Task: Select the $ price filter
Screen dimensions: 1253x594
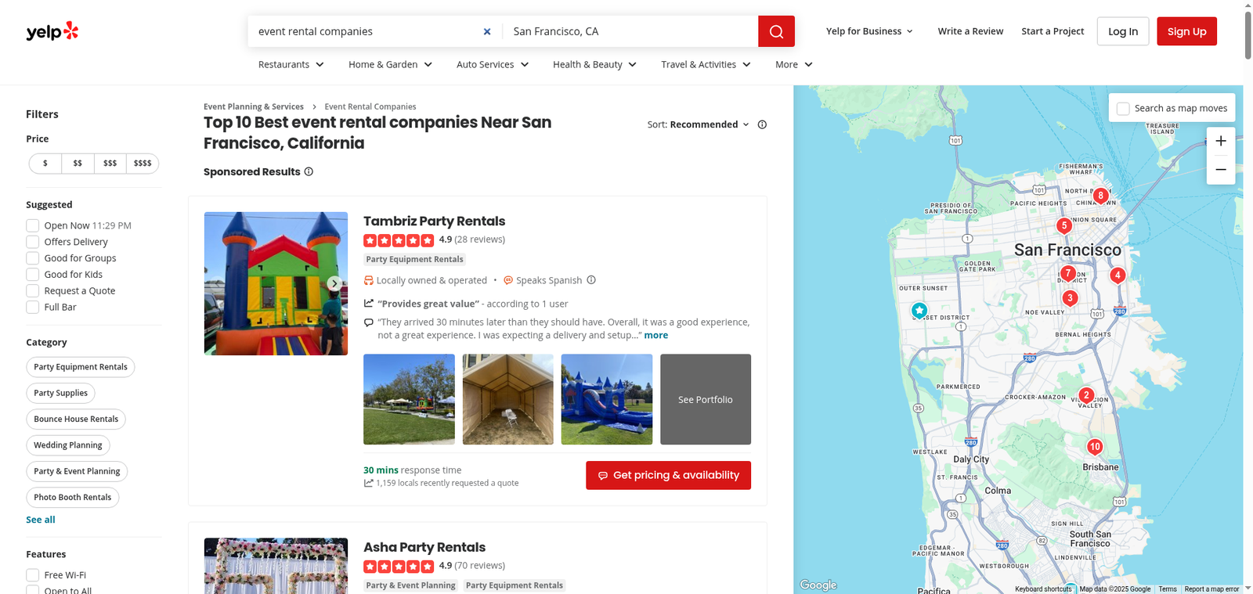Action: (45, 164)
